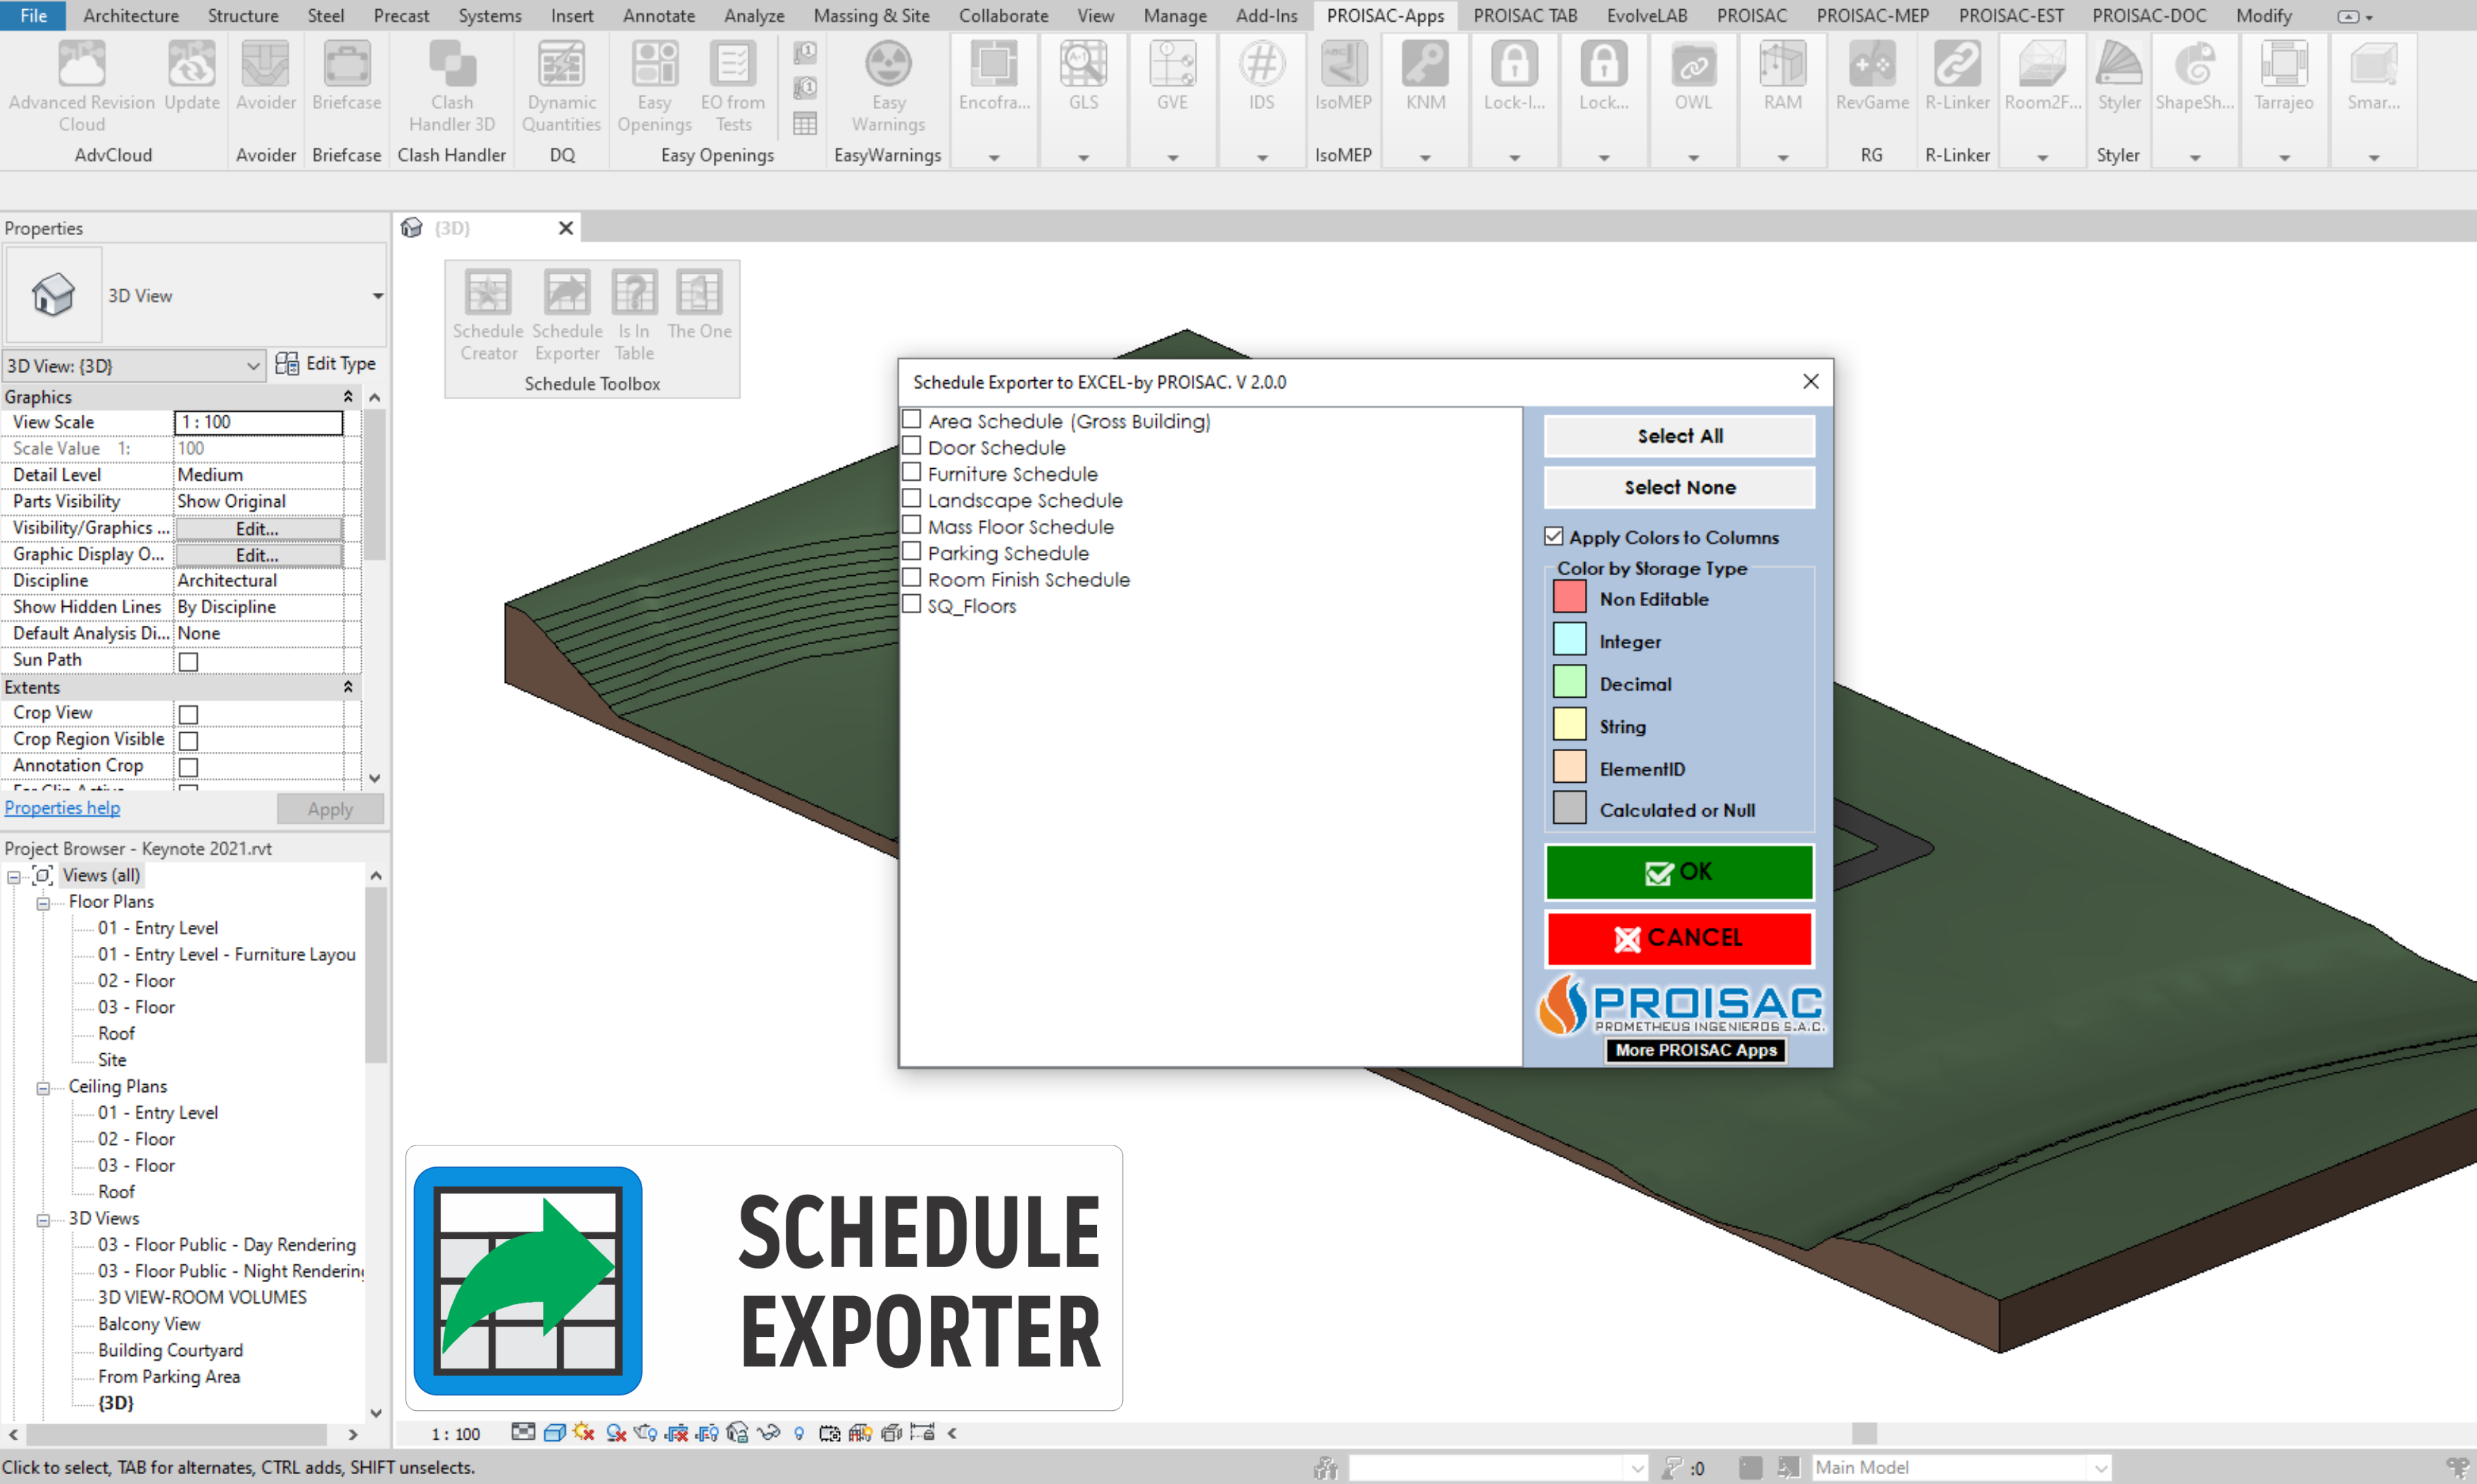
Task: Open the 3D View type selector dropdown
Action: (x=377, y=296)
